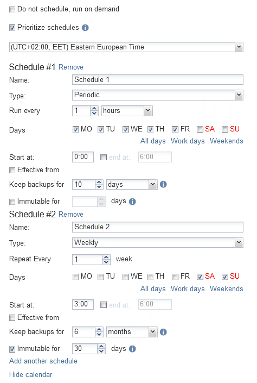Viewport: 257px width, 383px height.
Task: Increase Schedule 2 Immutable for days stepper
Action: pyautogui.click(x=101, y=346)
